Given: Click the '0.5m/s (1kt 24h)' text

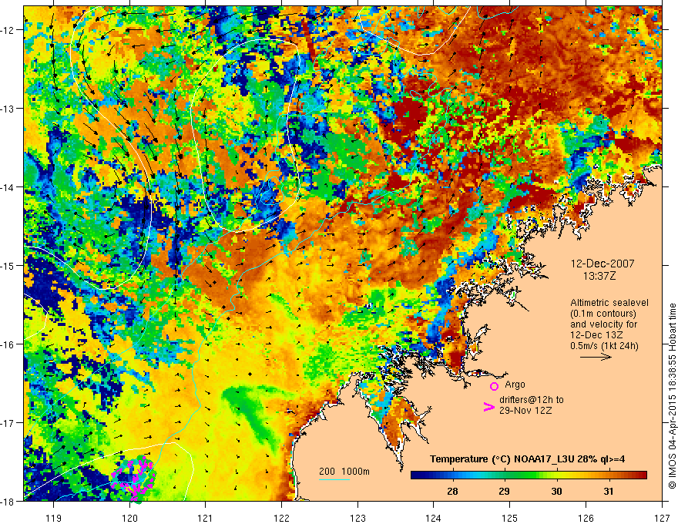Looking at the screenshot, I should pyautogui.click(x=604, y=346).
